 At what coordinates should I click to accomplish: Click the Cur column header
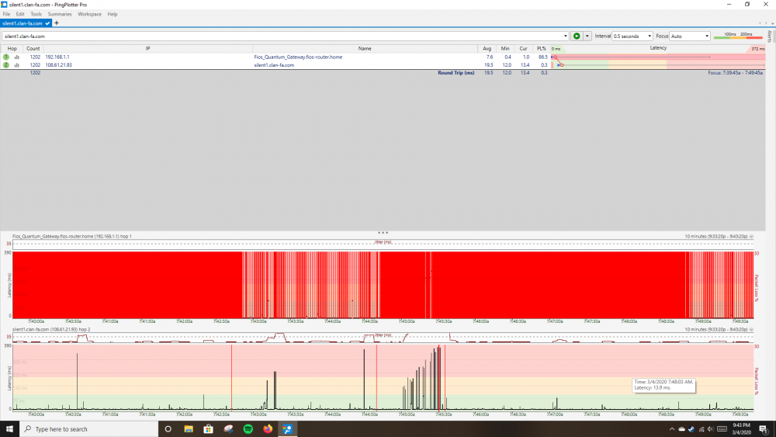(x=523, y=48)
